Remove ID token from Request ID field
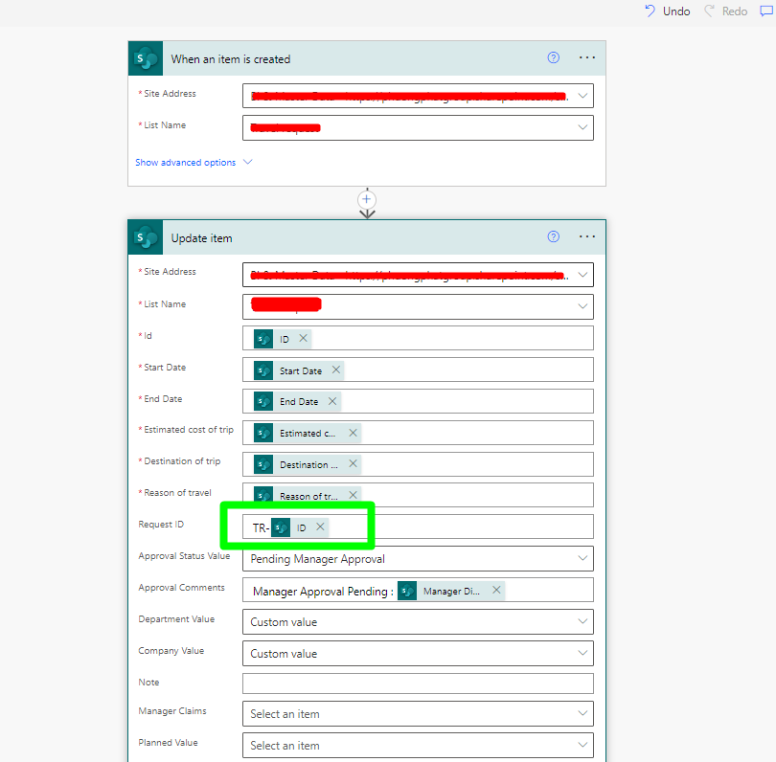 [320, 527]
